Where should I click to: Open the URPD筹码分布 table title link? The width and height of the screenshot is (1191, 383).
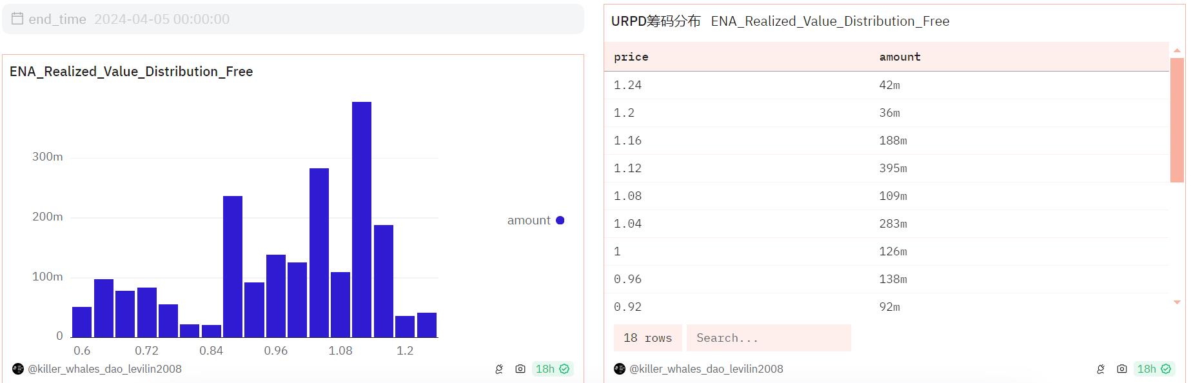coord(656,21)
